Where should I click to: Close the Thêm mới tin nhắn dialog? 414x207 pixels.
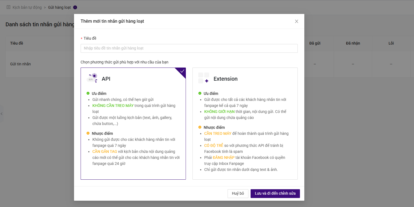click(x=296, y=21)
